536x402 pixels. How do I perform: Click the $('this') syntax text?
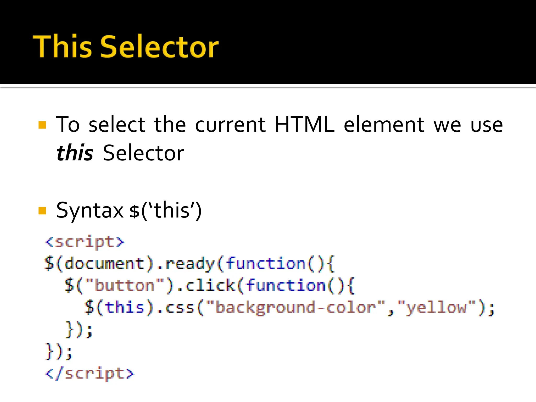click(x=166, y=210)
